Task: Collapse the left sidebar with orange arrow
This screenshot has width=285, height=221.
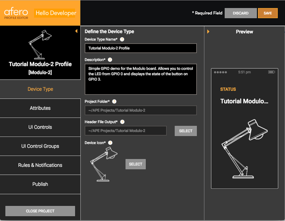Action: click(x=76, y=31)
